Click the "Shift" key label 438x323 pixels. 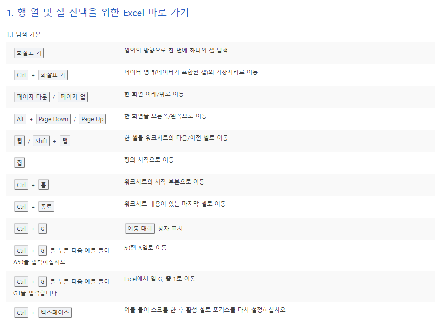(42, 141)
